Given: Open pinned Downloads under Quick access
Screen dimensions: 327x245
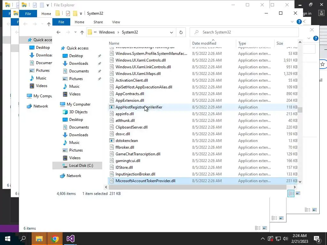Looking at the screenshot, I should 79,63.
